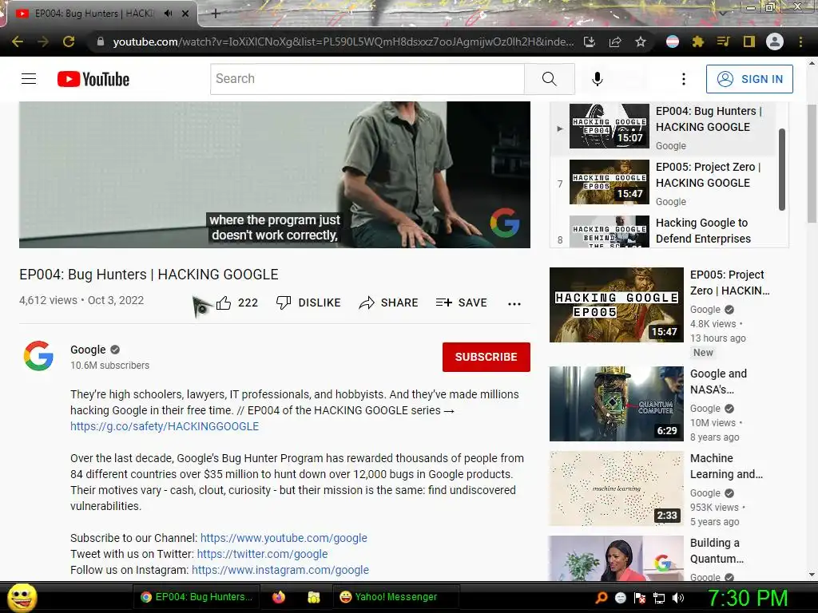
Task: Open the instagram.com/google link
Action: tap(280, 570)
